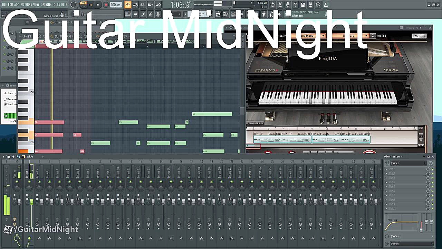Toggle pattern/song mode switch
The width and height of the screenshot is (442, 249).
83,5
